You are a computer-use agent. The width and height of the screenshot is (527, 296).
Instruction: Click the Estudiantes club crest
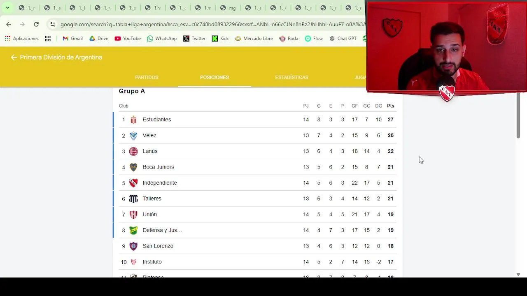133,120
